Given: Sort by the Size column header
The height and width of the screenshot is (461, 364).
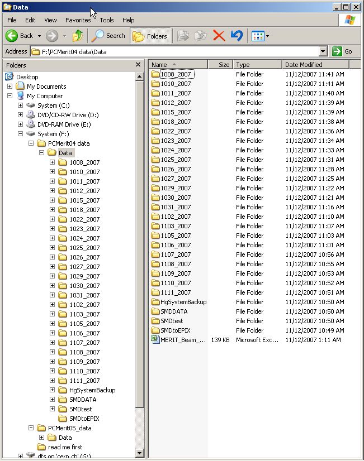Looking at the screenshot, I should [x=220, y=65].
